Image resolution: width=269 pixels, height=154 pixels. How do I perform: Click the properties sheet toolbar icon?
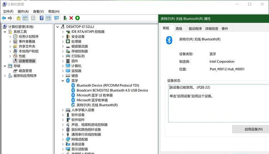[x=33, y=18]
